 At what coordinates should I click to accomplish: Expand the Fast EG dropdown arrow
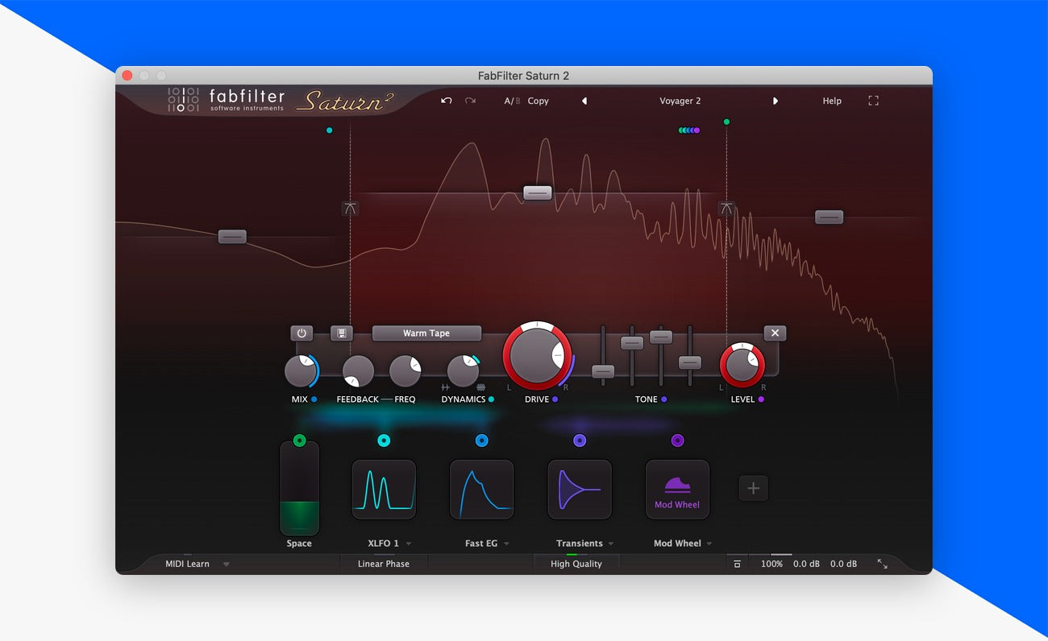506,544
